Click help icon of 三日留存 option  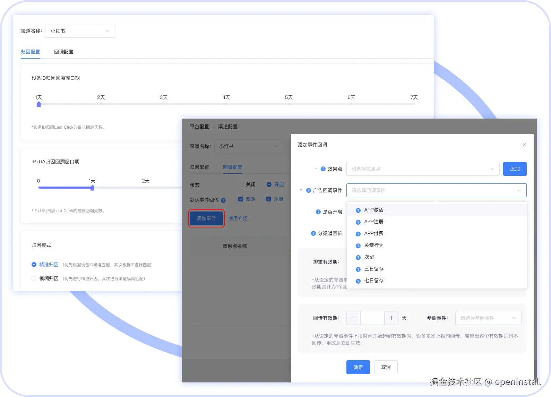coord(358,269)
